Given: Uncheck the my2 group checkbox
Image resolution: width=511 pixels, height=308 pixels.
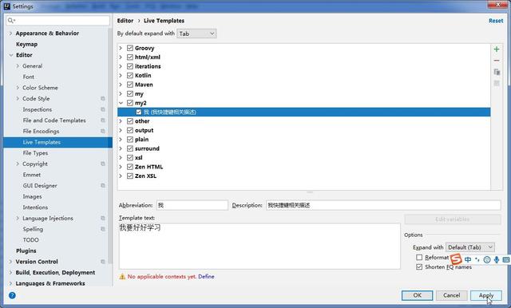Looking at the screenshot, I should tap(130, 103).
